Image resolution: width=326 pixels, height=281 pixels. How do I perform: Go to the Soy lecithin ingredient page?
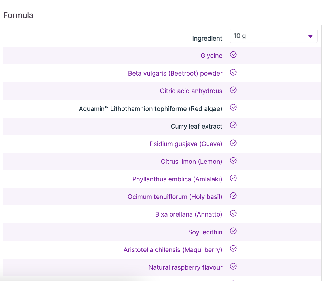[205, 232]
